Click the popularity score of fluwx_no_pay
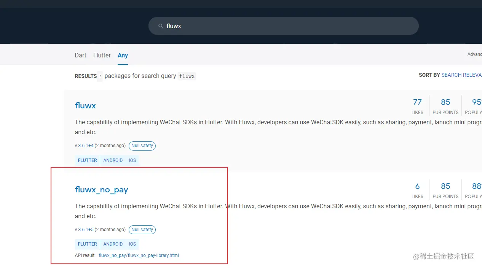The width and height of the screenshot is (482, 268). point(476,186)
